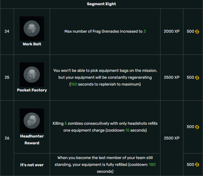
Task: Click the It's not over perk name
Action: pos(32,165)
